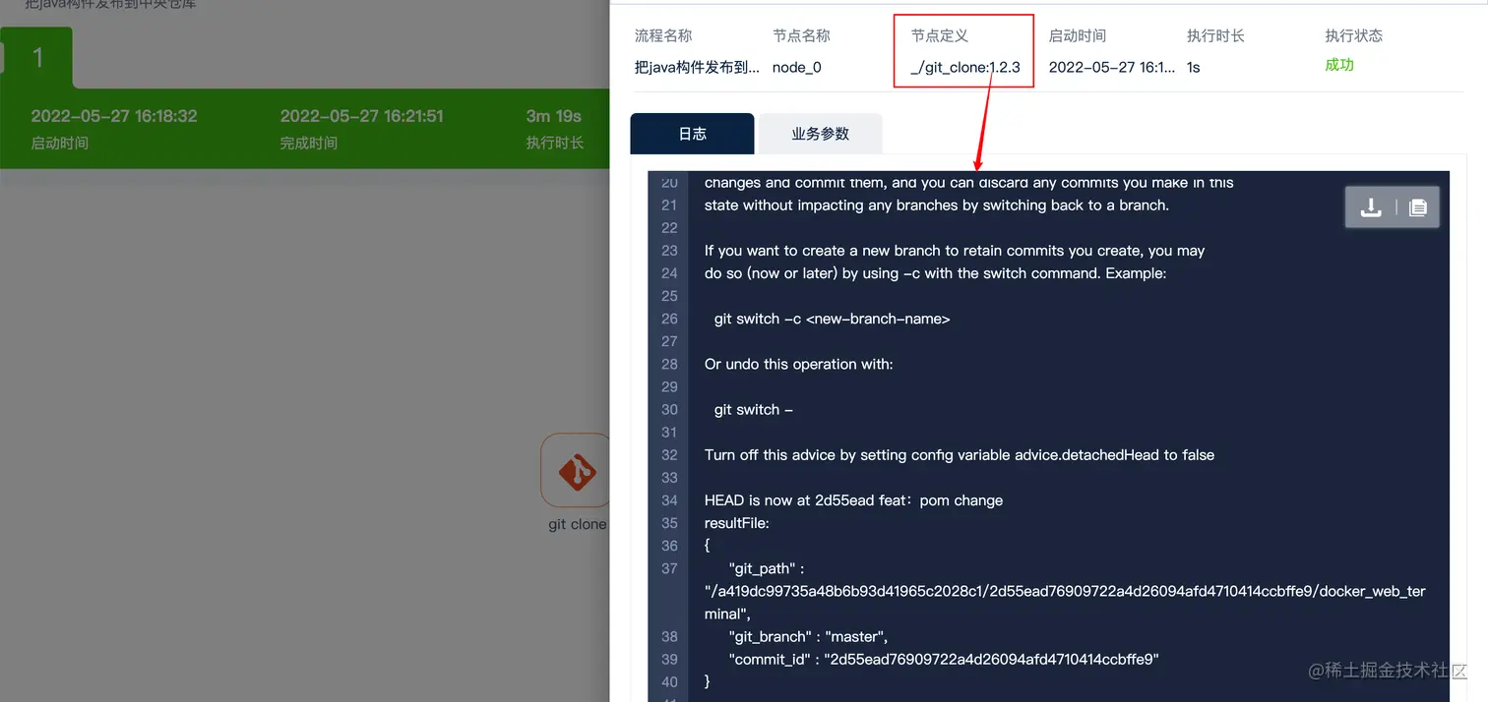Click the 'If you want to create a new branch' line
The image size is (1488, 702).
point(955,251)
